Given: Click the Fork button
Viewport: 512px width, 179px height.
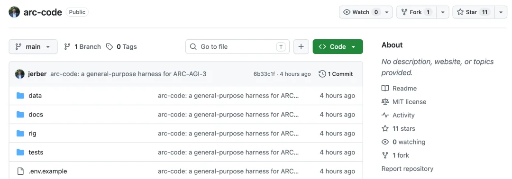Looking at the screenshot, I should [416, 12].
